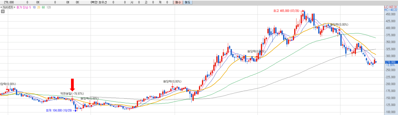Click the 0백만 volume value in top bar

coord(94,2)
